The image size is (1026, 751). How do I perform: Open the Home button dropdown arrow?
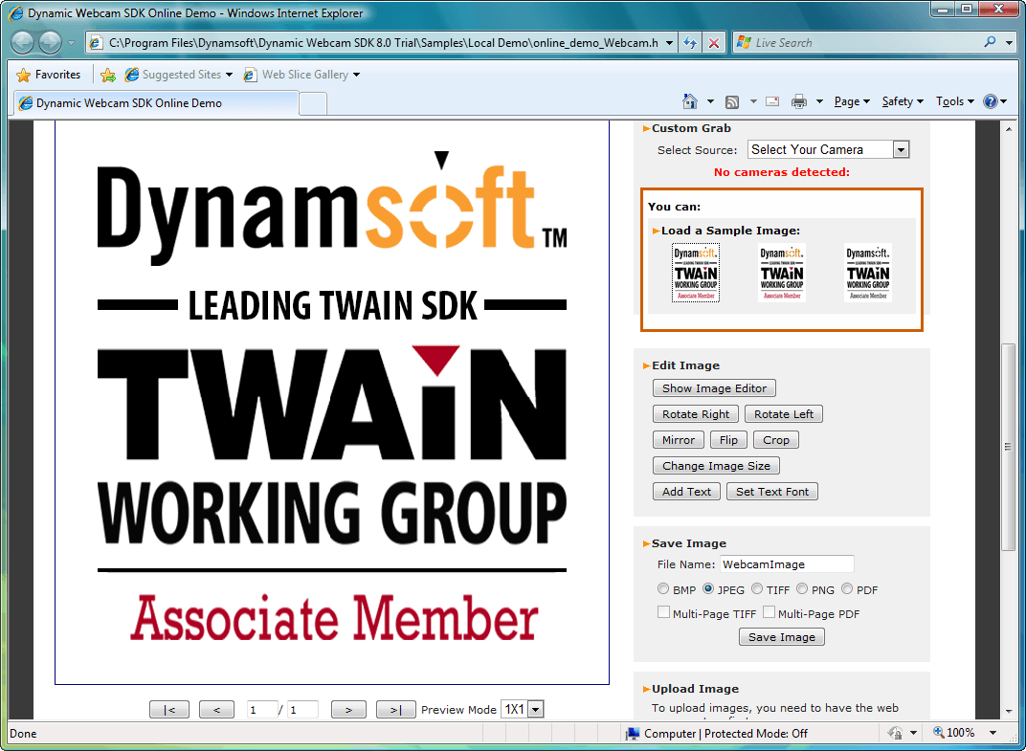pos(710,101)
